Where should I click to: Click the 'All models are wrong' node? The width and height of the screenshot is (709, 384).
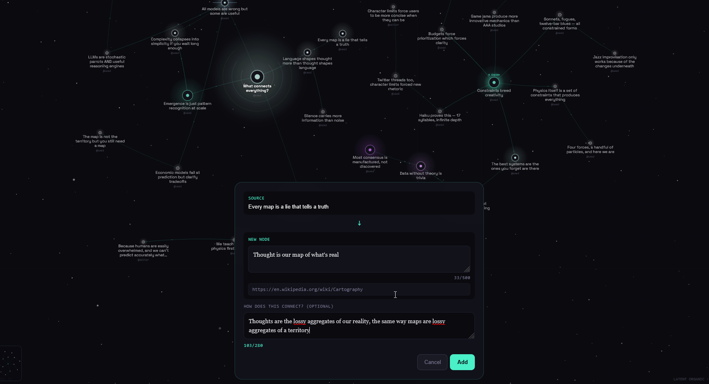click(x=224, y=3)
